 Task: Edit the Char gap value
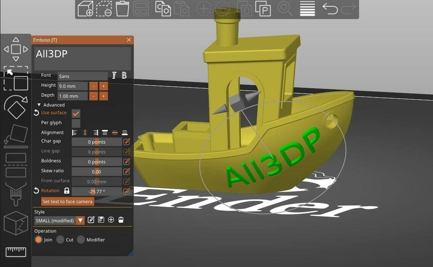click(127, 141)
